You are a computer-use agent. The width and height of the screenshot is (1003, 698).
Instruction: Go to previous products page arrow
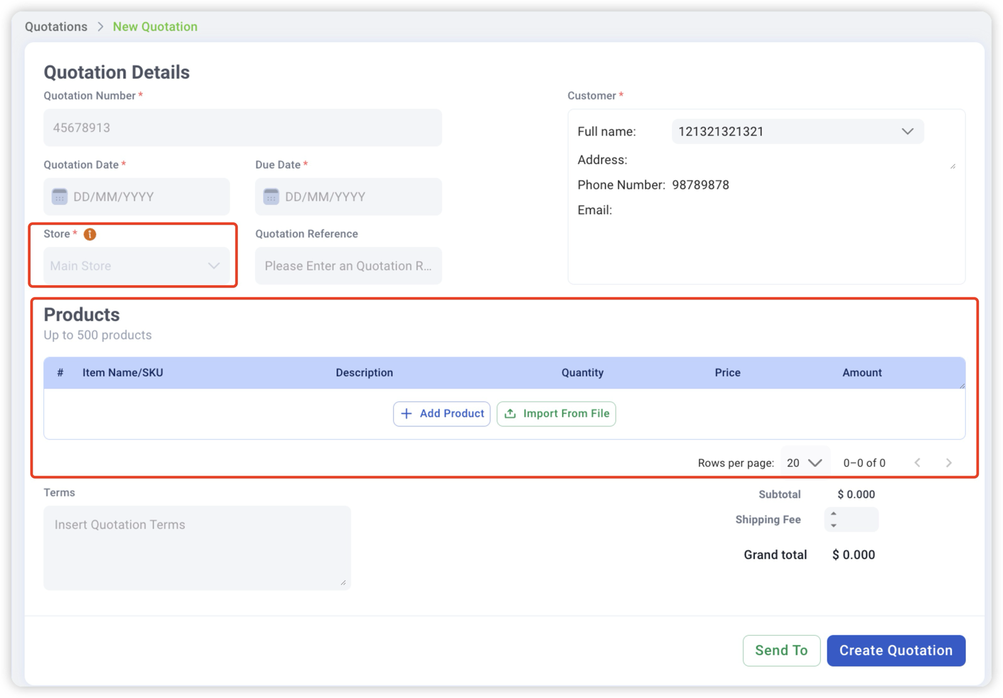918,463
